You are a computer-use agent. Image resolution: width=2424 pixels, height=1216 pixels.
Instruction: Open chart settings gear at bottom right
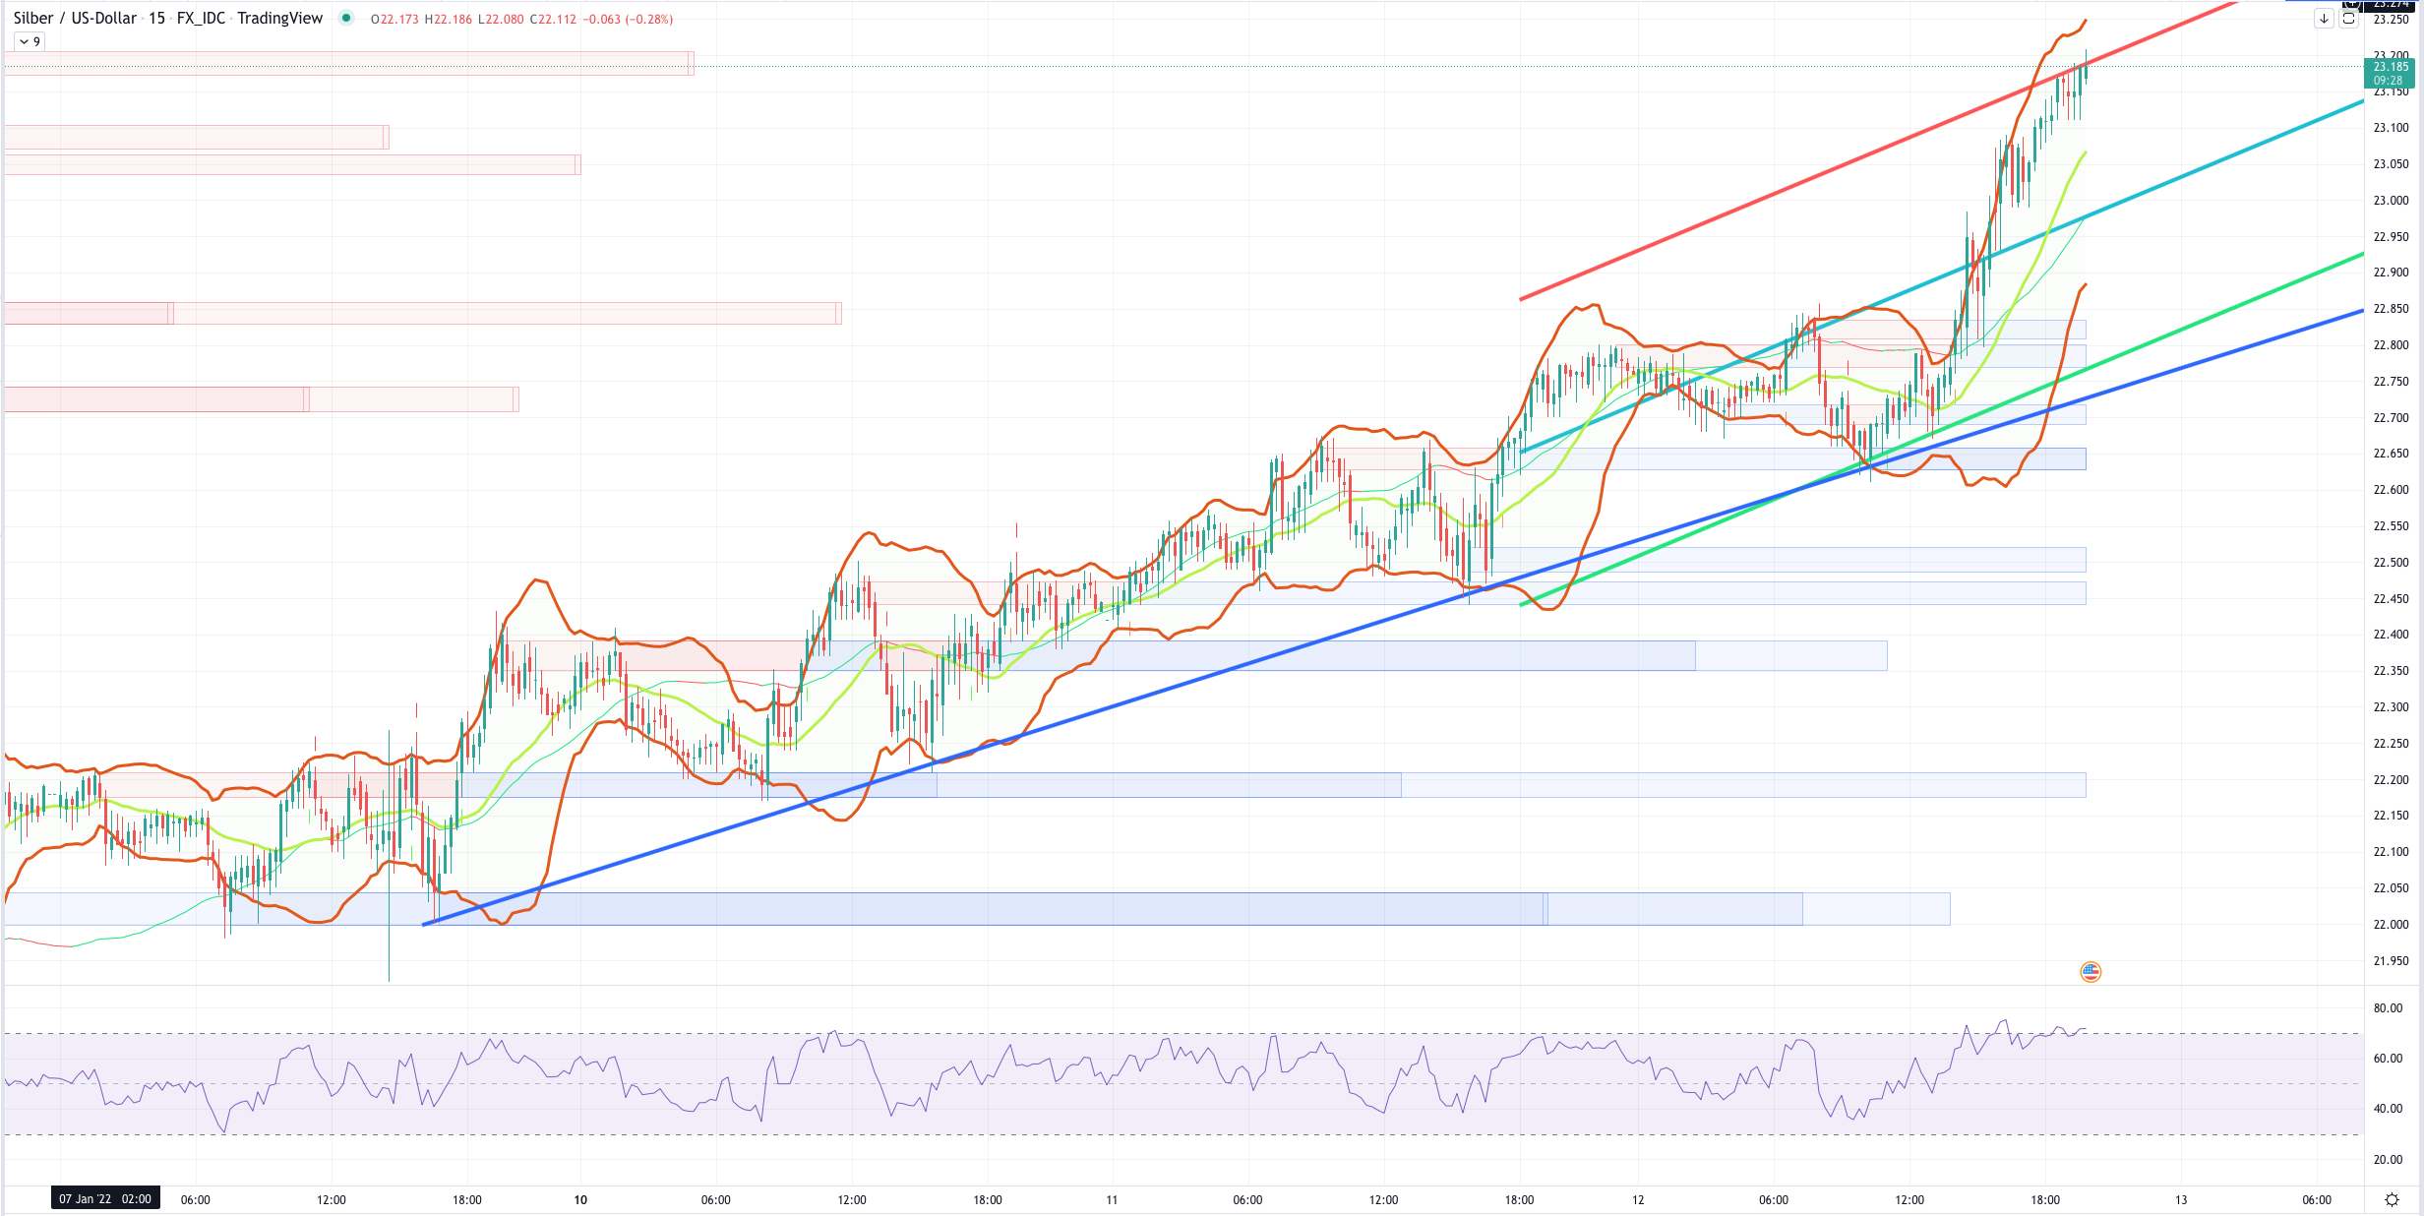2392,1199
